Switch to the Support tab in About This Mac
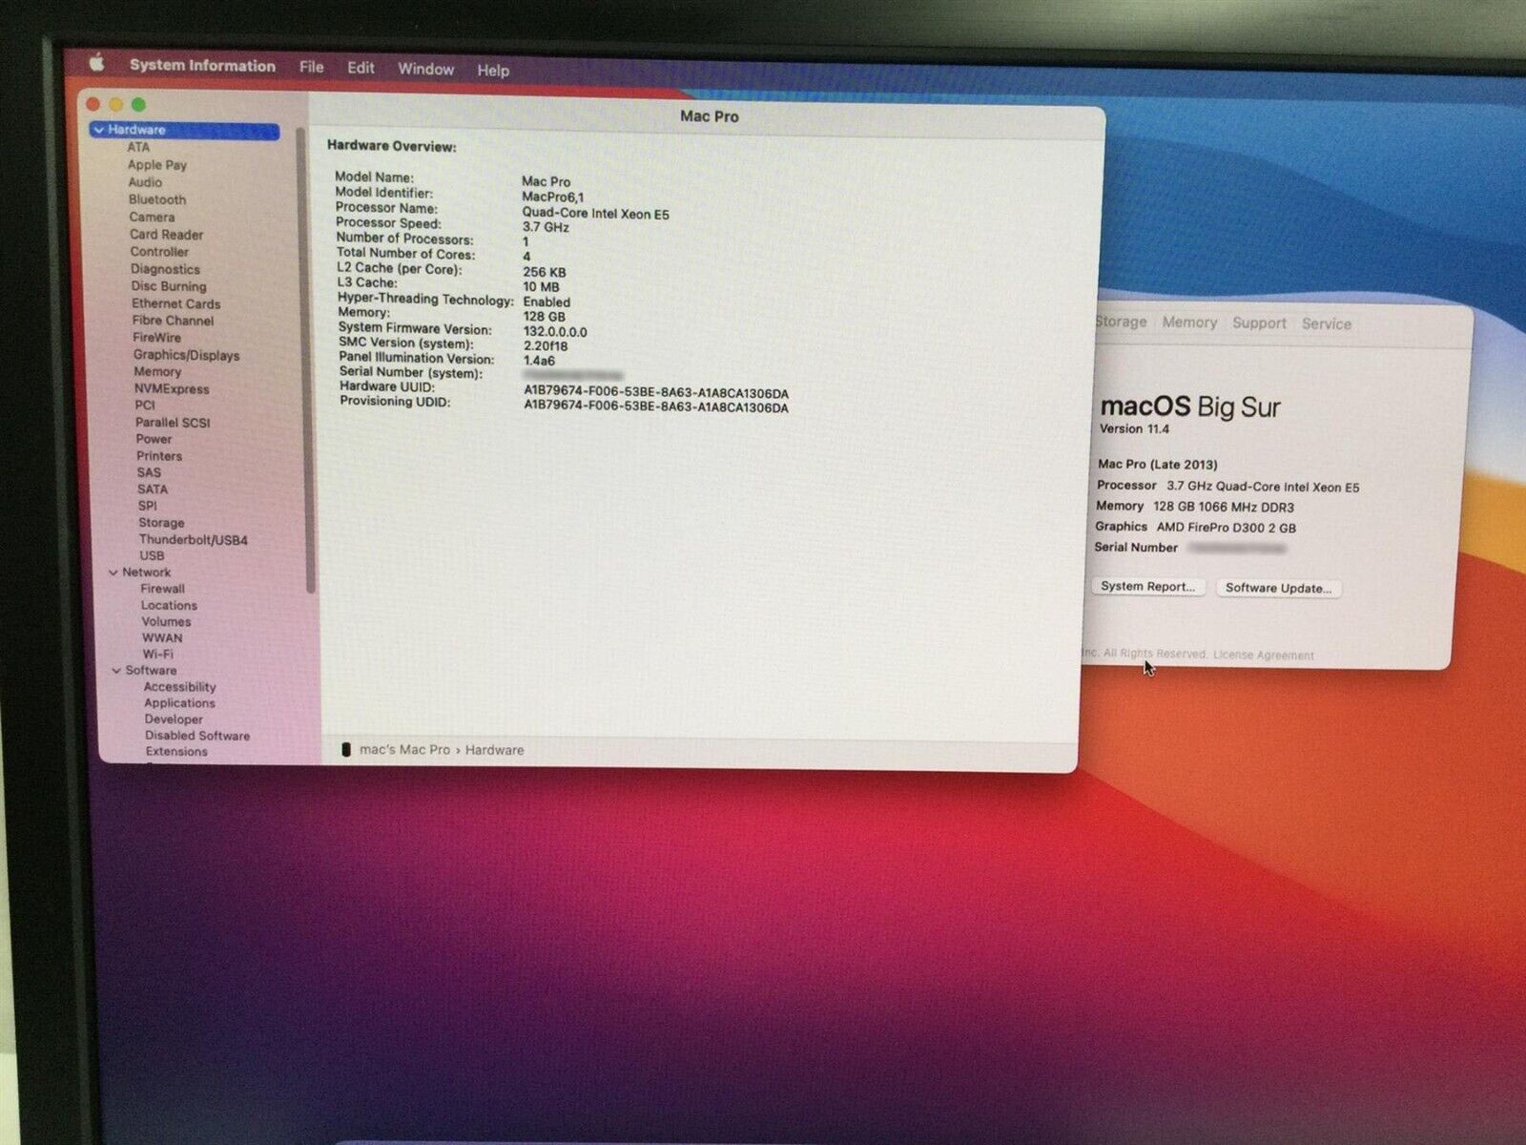1526x1145 pixels. [x=1259, y=323]
